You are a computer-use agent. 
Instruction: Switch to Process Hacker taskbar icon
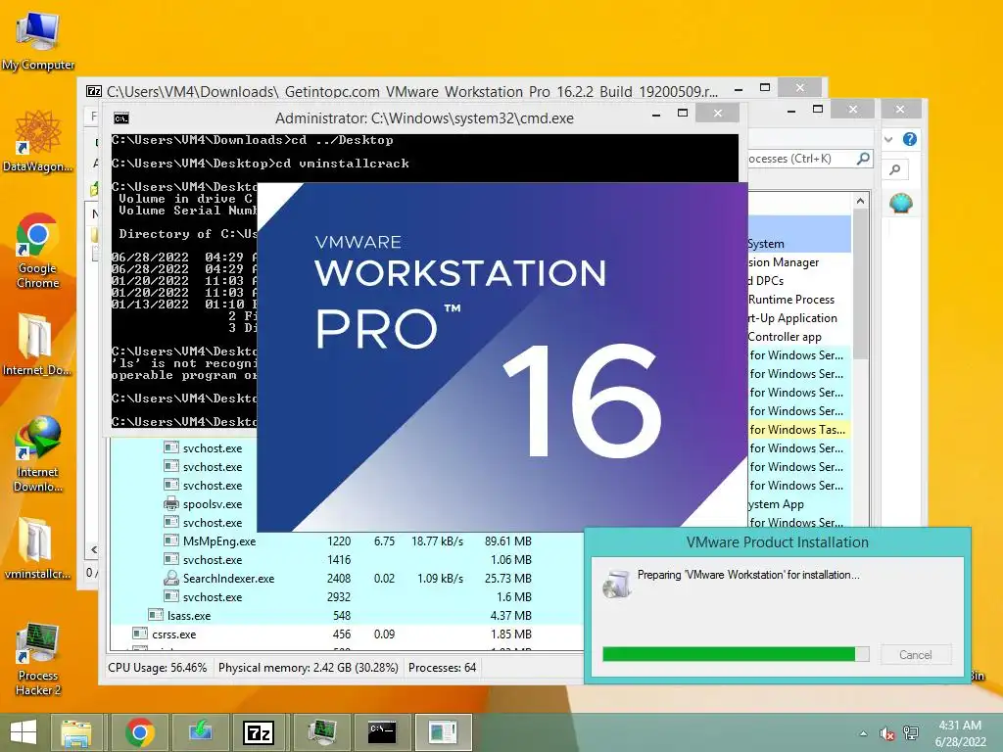point(321,732)
